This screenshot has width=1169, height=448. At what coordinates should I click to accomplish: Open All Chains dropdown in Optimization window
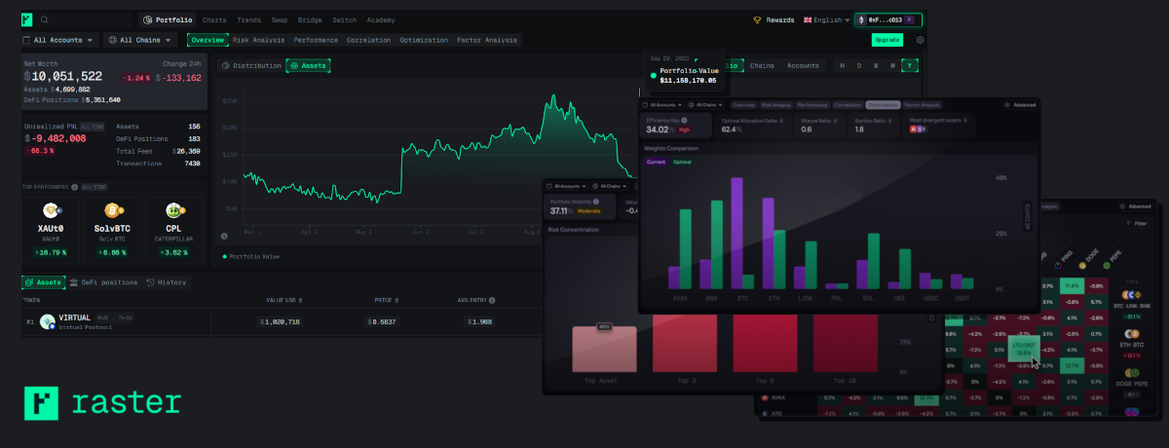[705, 104]
